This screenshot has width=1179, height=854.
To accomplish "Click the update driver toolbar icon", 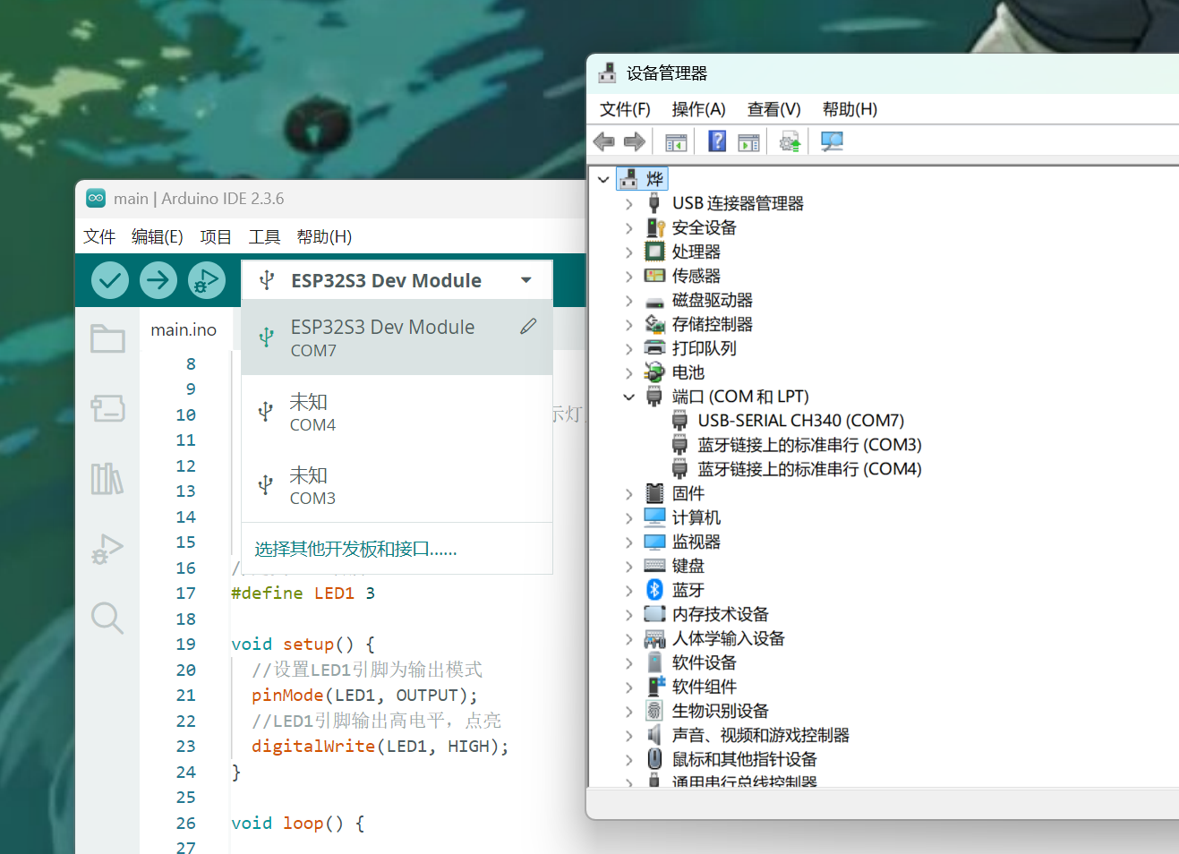I will click(790, 141).
